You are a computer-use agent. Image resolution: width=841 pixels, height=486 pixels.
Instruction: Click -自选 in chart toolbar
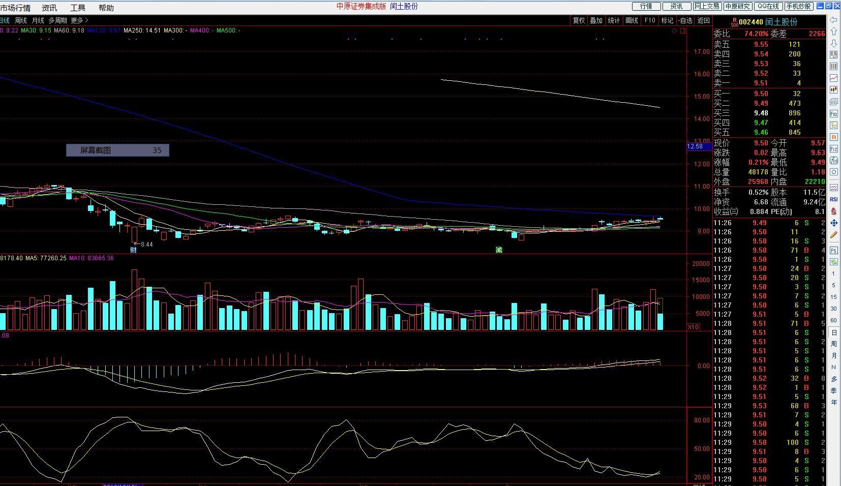685,20
